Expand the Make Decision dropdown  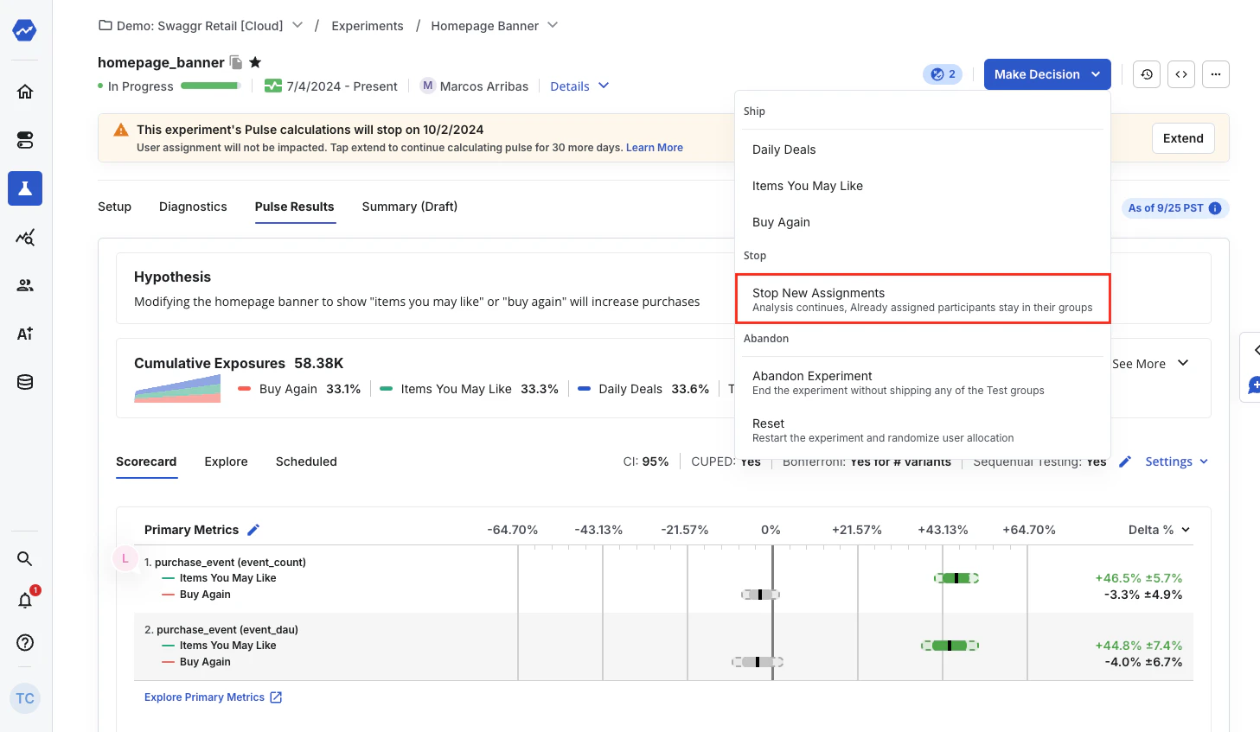(1047, 74)
